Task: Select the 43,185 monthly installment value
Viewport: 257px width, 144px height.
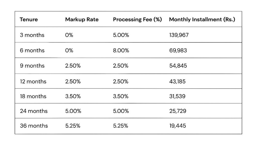Action: 177,81
